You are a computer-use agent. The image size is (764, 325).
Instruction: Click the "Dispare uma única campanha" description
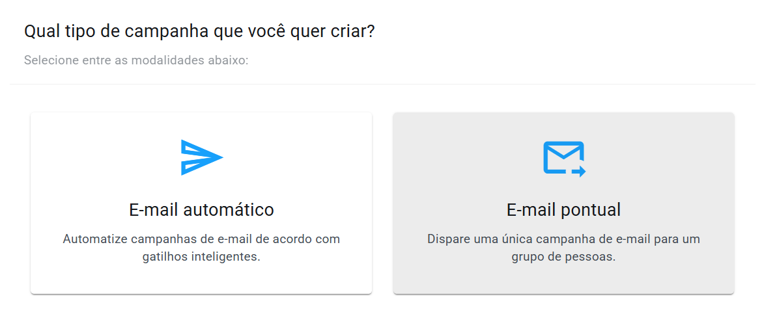pos(563,239)
